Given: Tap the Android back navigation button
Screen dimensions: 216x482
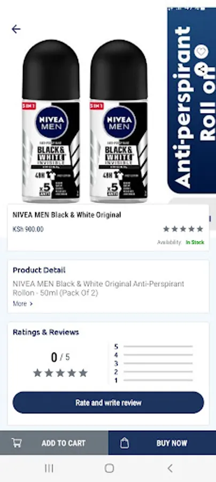Looking at the screenshot, I should point(169,468).
